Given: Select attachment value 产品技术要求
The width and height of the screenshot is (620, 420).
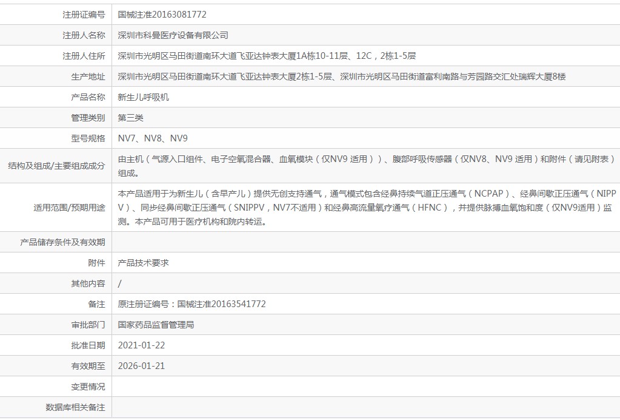Looking at the screenshot, I should pos(143,262).
